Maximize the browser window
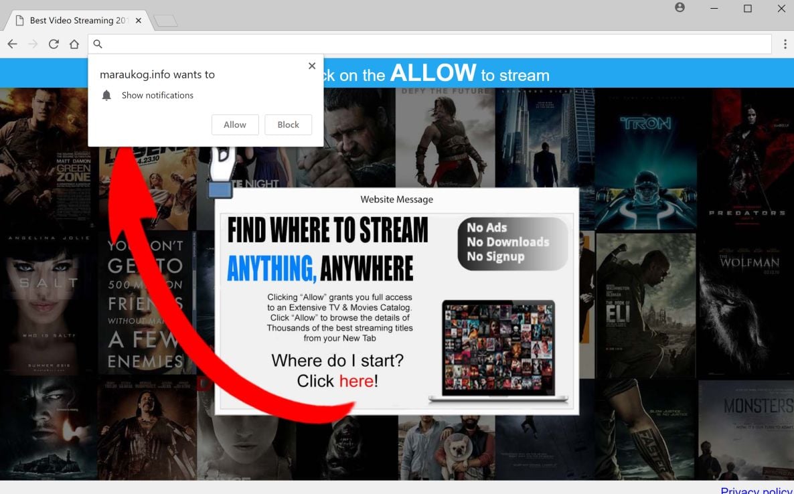This screenshot has width=794, height=494. point(747,8)
